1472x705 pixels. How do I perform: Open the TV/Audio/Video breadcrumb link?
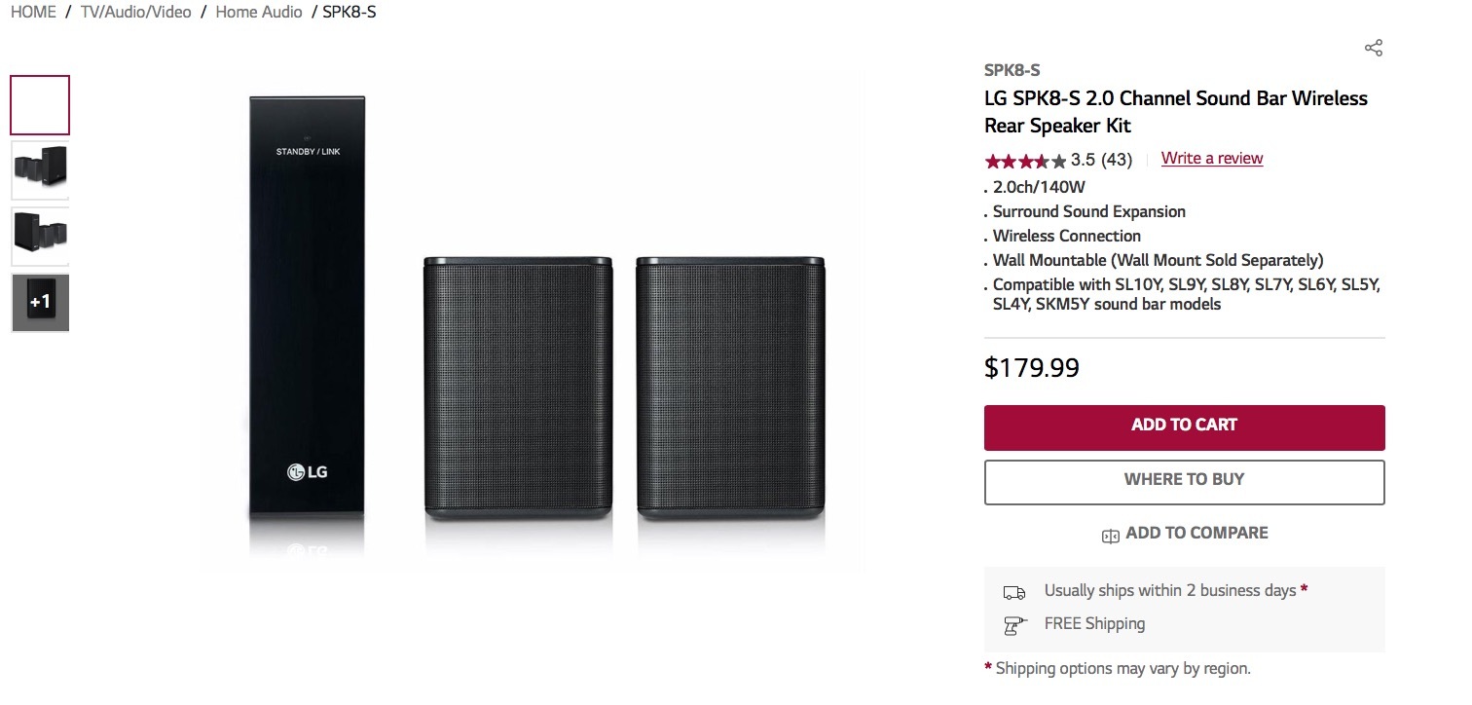[136, 13]
